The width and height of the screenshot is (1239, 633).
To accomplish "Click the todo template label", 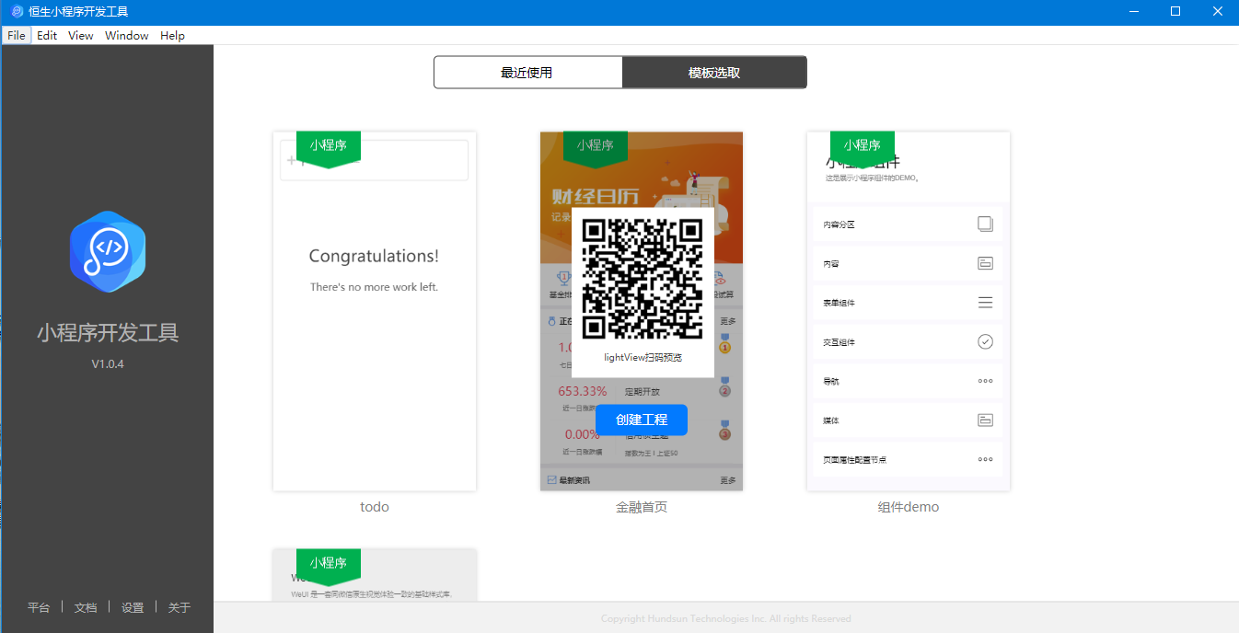I will (375, 507).
